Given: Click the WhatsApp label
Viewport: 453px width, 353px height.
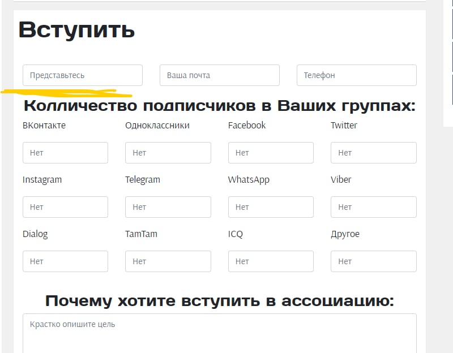Looking at the screenshot, I should [249, 180].
